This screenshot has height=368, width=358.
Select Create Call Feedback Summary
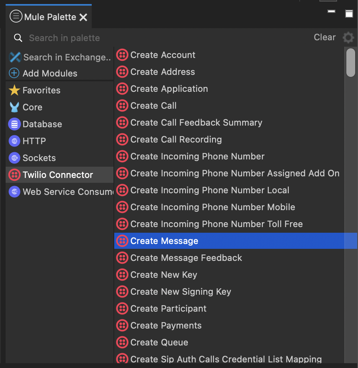(196, 122)
